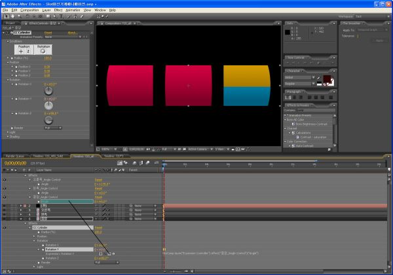Click the Rotation ball scrubber
The height and width of the screenshot is (275, 393).
click(43, 51)
